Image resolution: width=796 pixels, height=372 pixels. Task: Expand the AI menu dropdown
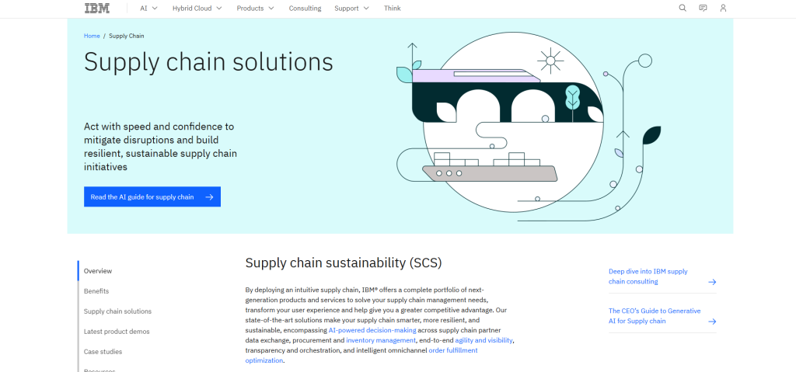148,8
